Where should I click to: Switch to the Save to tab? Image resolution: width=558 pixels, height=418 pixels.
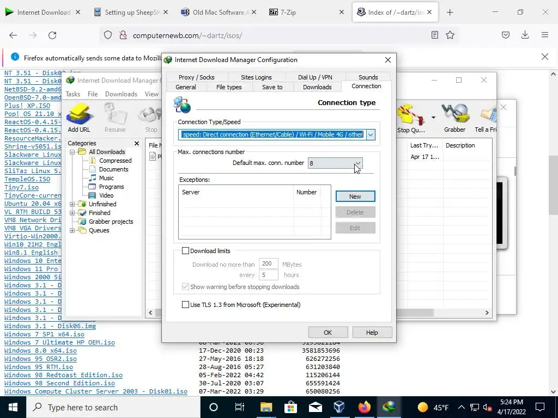pos(272,87)
